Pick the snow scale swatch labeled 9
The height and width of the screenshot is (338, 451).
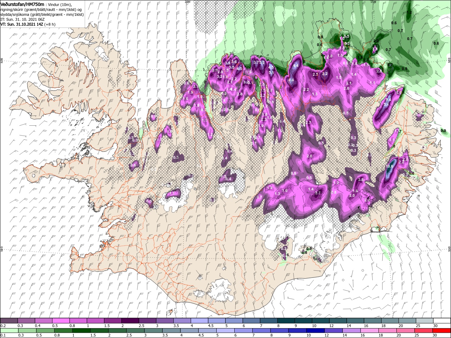coord(303,320)
